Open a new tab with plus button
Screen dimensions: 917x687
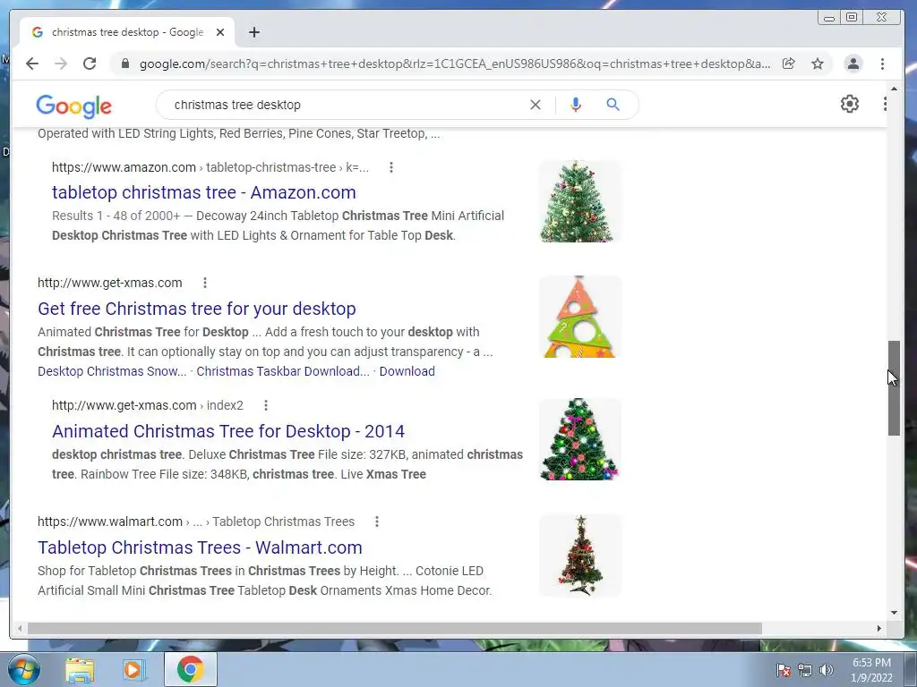pos(253,32)
